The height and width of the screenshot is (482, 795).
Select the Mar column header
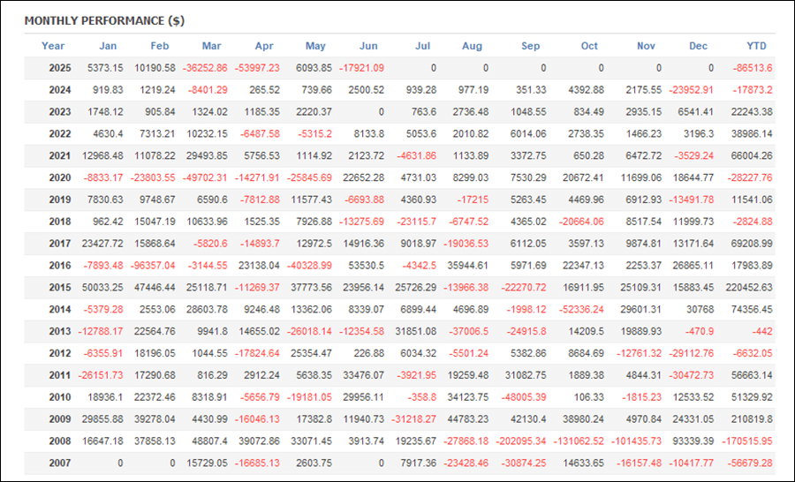coord(211,46)
